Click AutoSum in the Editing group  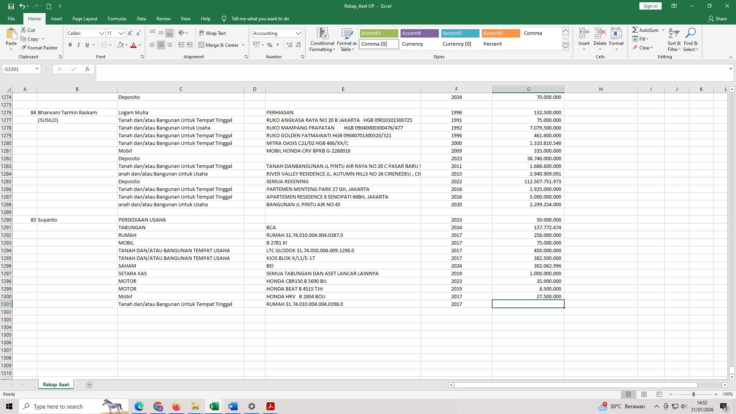(x=647, y=30)
